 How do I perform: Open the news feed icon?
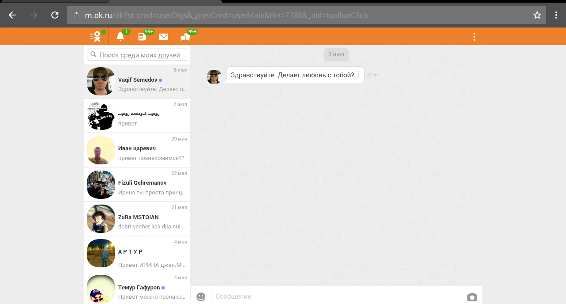coord(142,37)
